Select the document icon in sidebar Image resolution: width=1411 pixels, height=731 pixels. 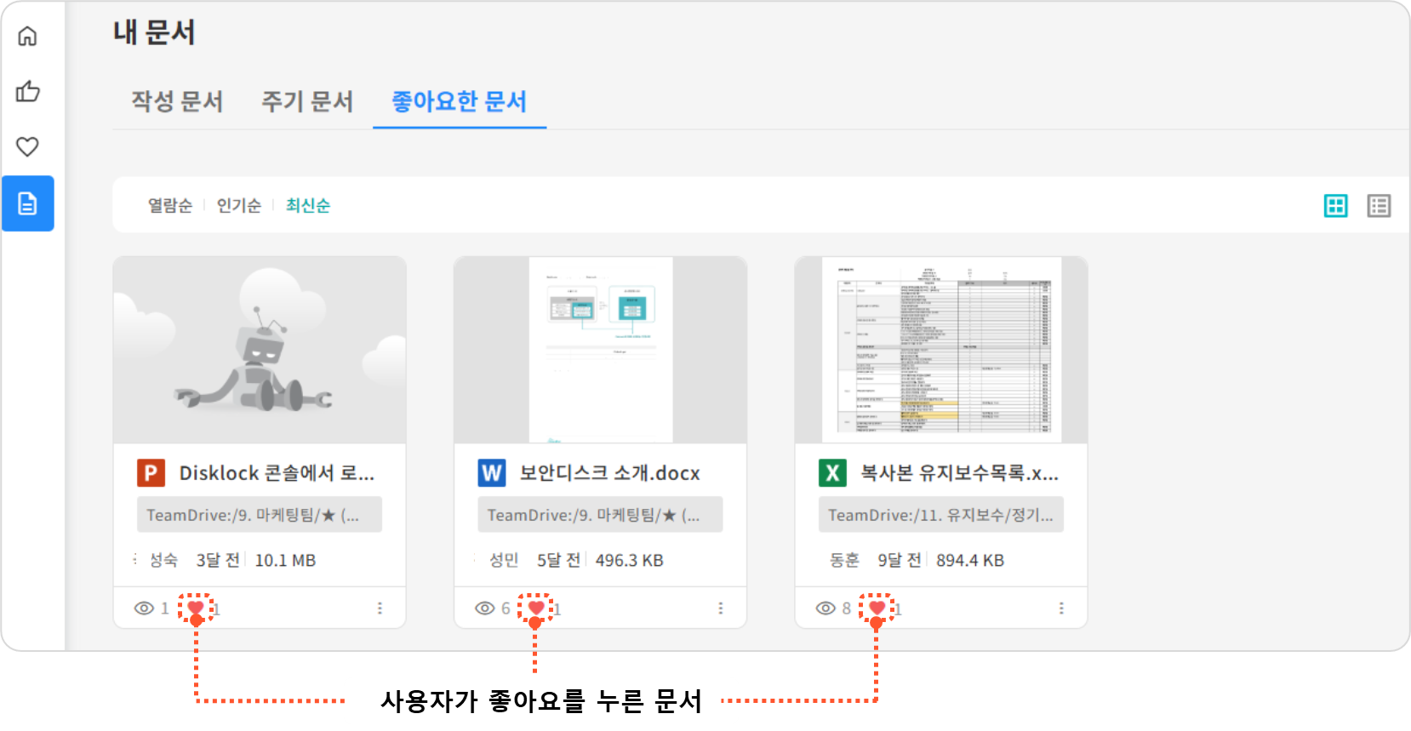[x=27, y=203]
